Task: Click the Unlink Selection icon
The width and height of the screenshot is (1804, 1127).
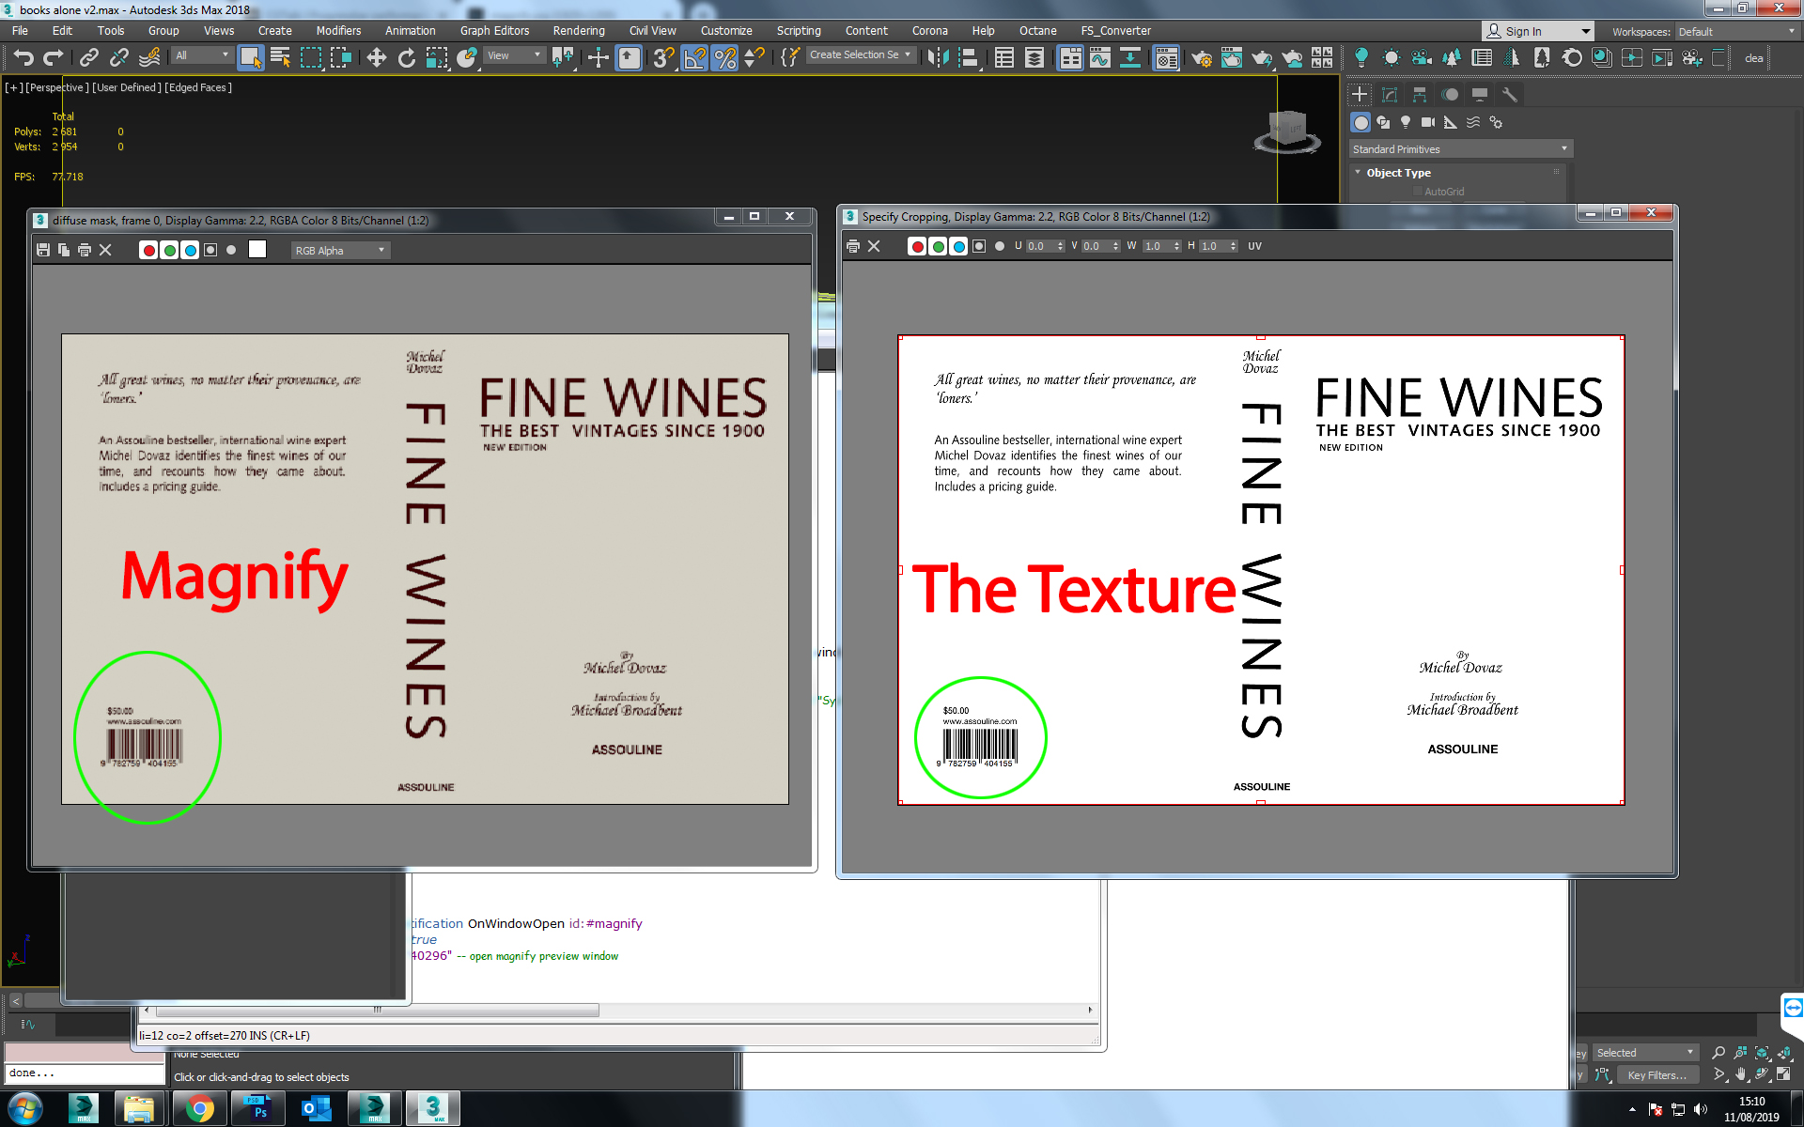Action: pos(119,58)
